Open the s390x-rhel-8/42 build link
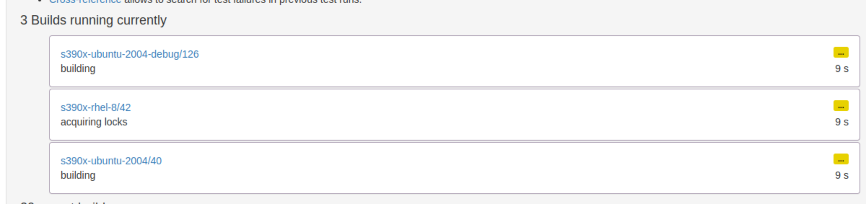Screen dimensions: 866x204 (96, 107)
